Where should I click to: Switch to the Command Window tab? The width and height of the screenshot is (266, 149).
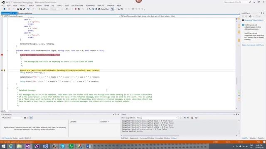pos(147,138)
